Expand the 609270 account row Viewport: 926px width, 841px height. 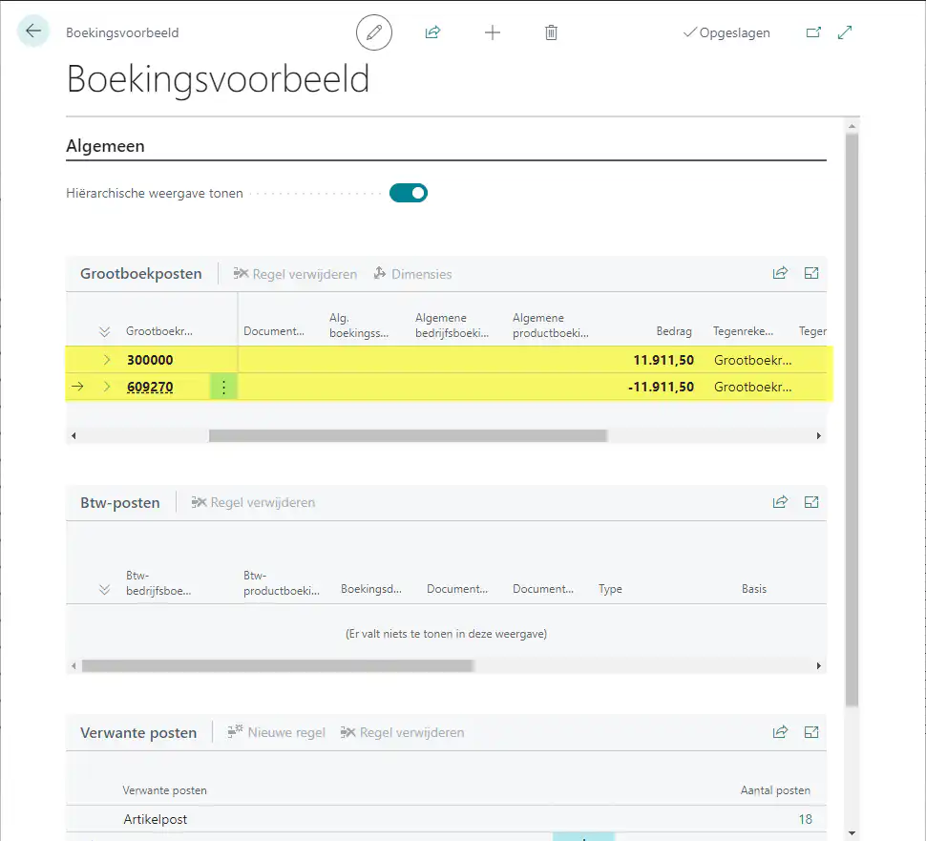click(x=107, y=387)
